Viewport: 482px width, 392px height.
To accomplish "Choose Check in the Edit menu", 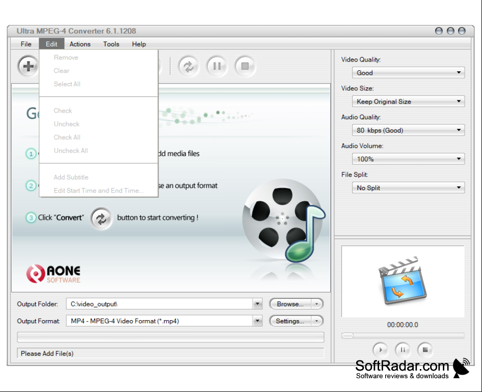I will coord(99,111).
